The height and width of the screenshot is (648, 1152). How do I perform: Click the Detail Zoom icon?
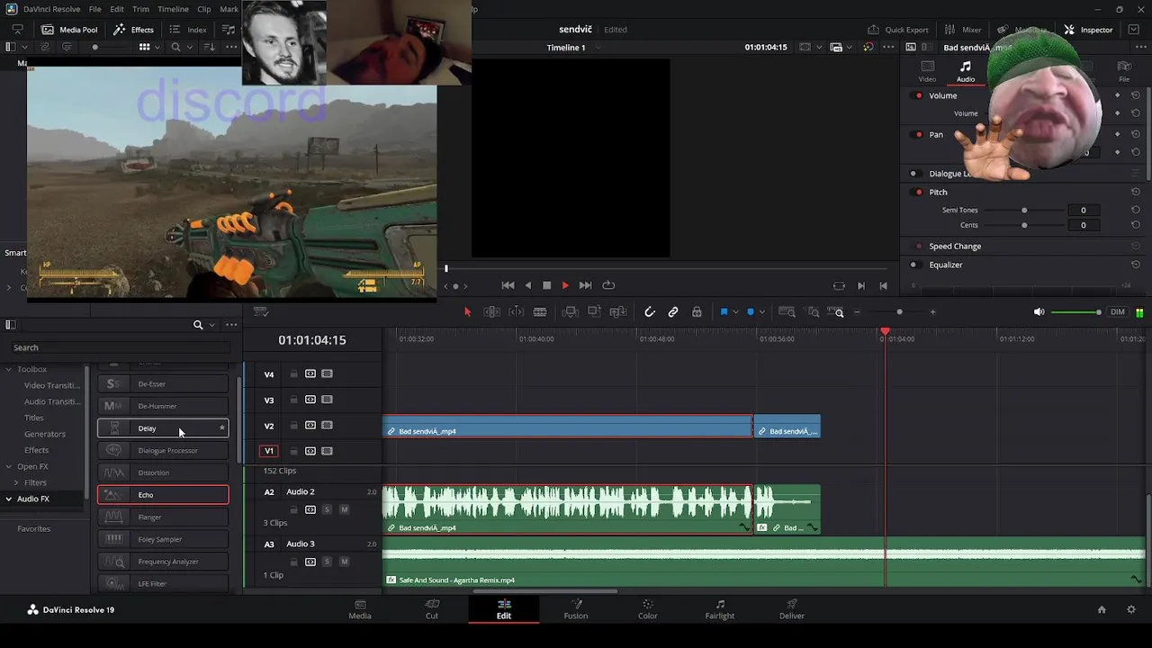pyautogui.click(x=814, y=312)
